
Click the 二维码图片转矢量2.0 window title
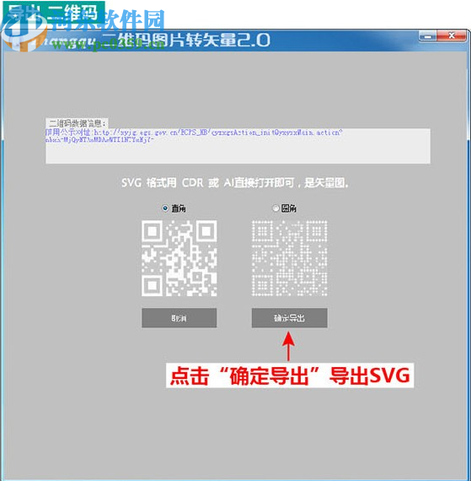(x=185, y=41)
